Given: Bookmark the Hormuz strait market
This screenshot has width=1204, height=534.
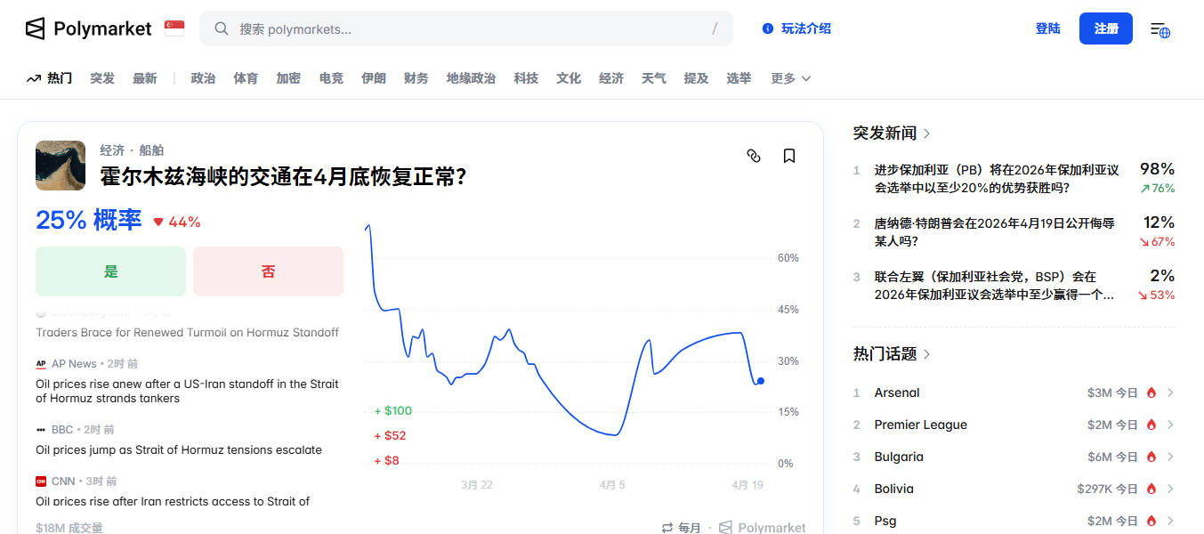Looking at the screenshot, I should pos(788,156).
